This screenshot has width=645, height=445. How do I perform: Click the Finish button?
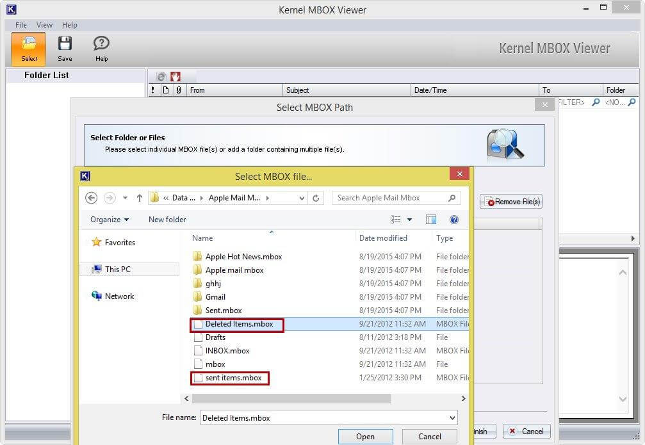(x=485, y=431)
